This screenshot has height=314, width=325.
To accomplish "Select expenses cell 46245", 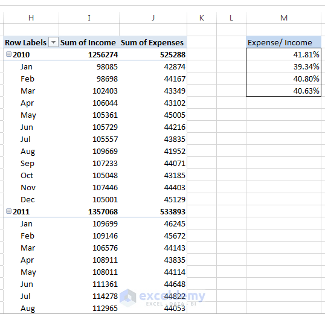I will (153, 223).
